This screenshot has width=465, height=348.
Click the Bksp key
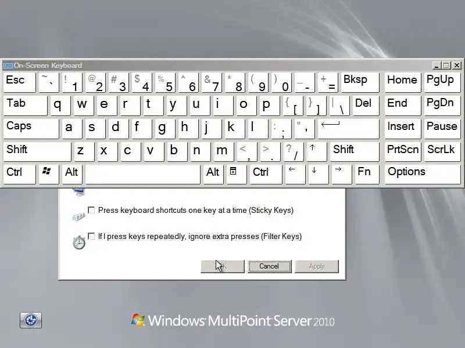[360, 82]
